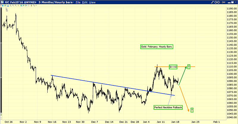
Task: Maximize the chart window
Action: click(x=232, y=2)
